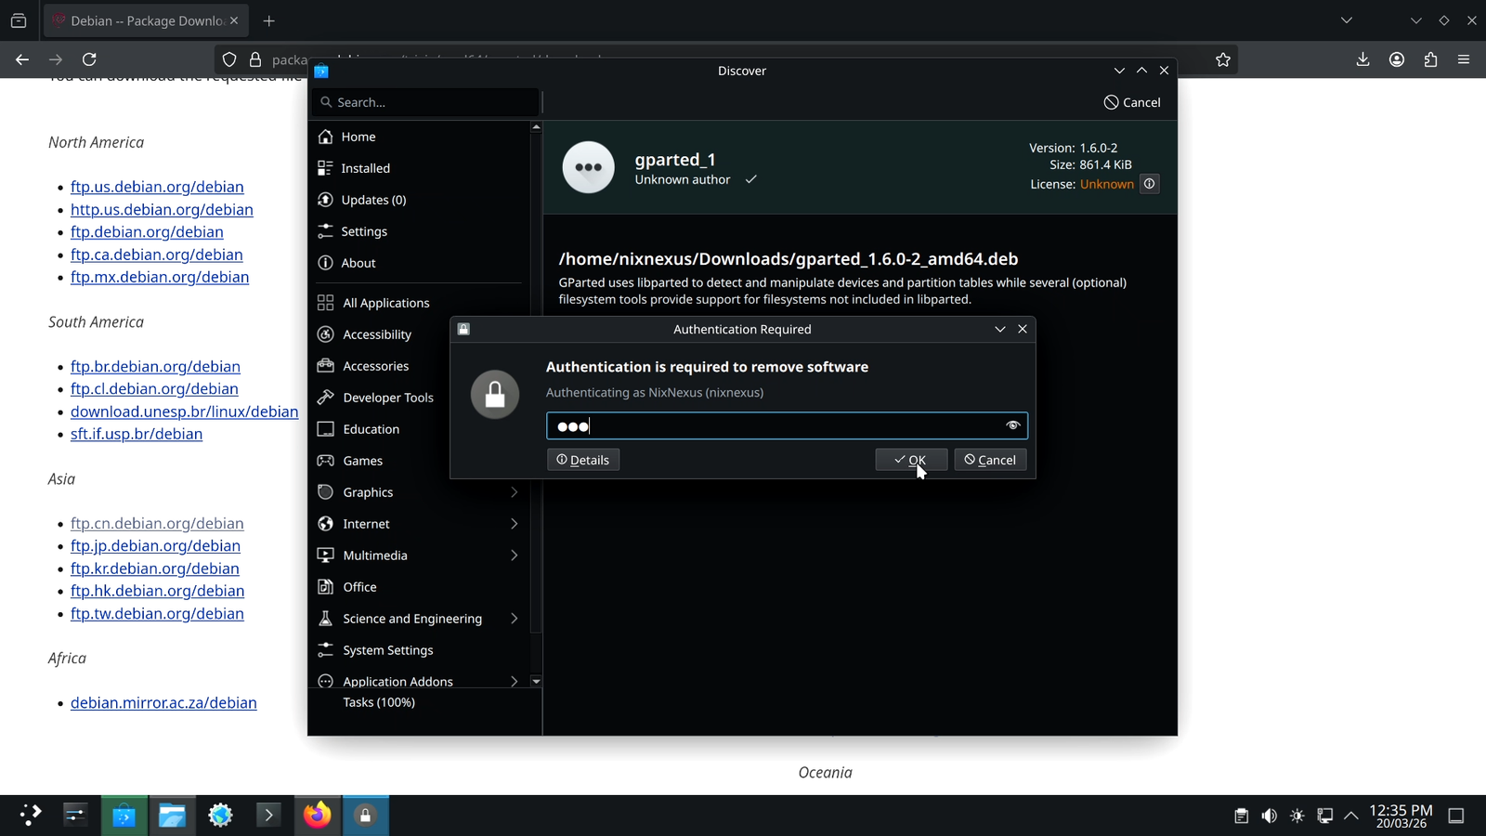
Task: Open Updates (0) in sidebar
Action: pyautogui.click(x=419, y=200)
